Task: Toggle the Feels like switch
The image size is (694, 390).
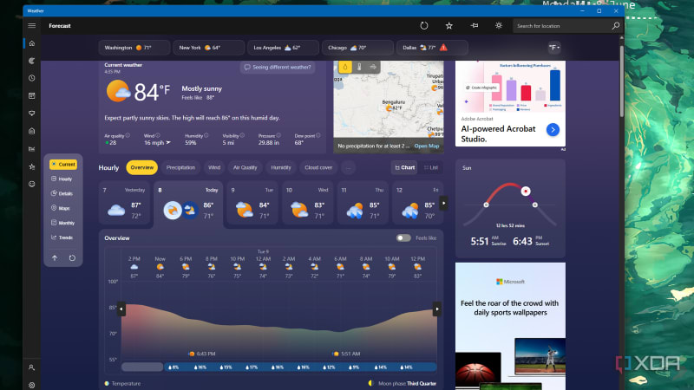Action: click(x=403, y=237)
